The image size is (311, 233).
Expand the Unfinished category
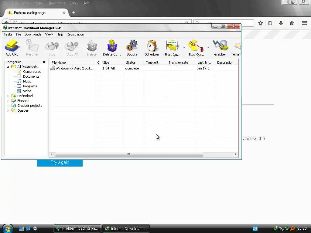(x=8, y=96)
